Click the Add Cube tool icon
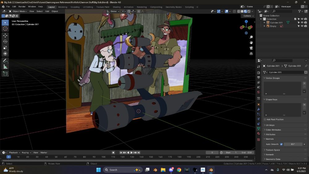The width and height of the screenshot is (309, 174). (5, 74)
